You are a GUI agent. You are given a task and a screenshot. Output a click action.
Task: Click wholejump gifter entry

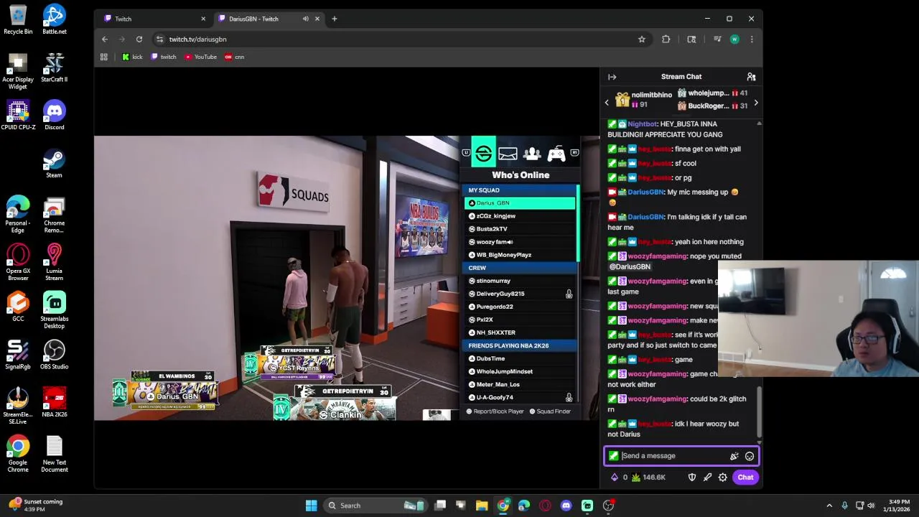[x=712, y=93]
